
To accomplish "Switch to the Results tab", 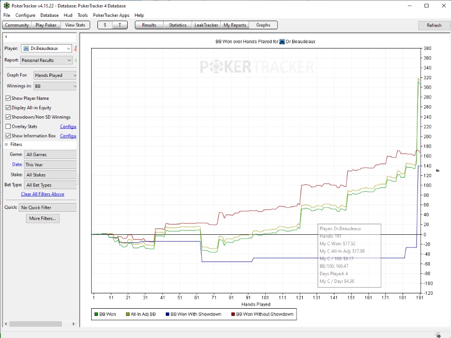I will [x=149, y=25].
